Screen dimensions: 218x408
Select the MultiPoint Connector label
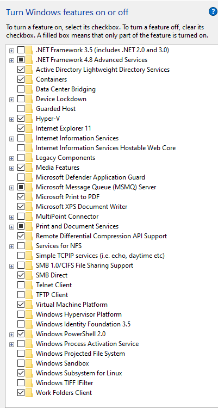pyautogui.click(x=67, y=217)
